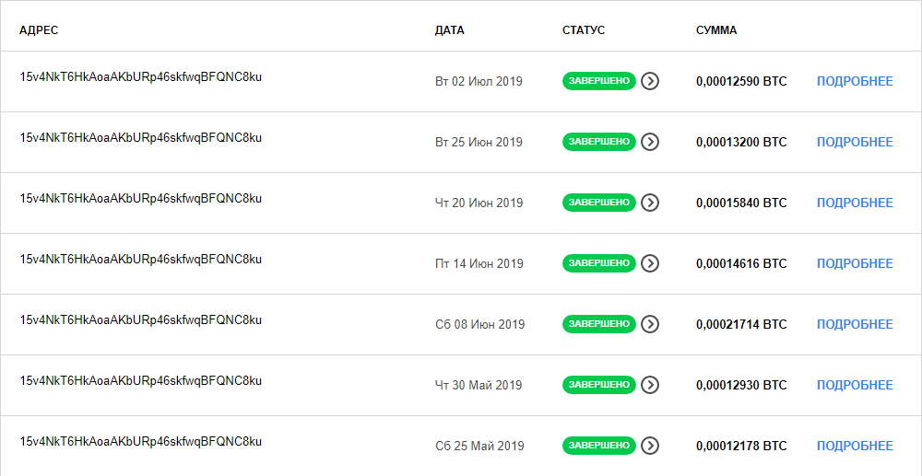This screenshot has height=476, width=922.
Task: Open Подробнее for 0,00013200 BTC payment
Action: click(x=855, y=142)
